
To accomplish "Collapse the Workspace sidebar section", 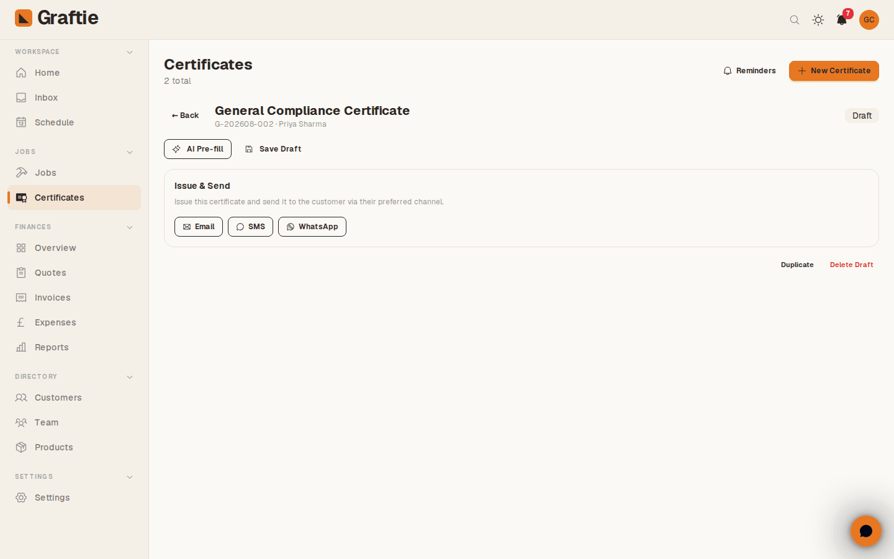I will coord(130,52).
